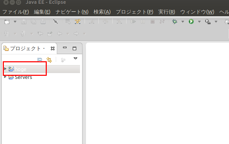Click the Save toolbar icon
Screen dimensions: 229x144
click(x=24, y=21)
